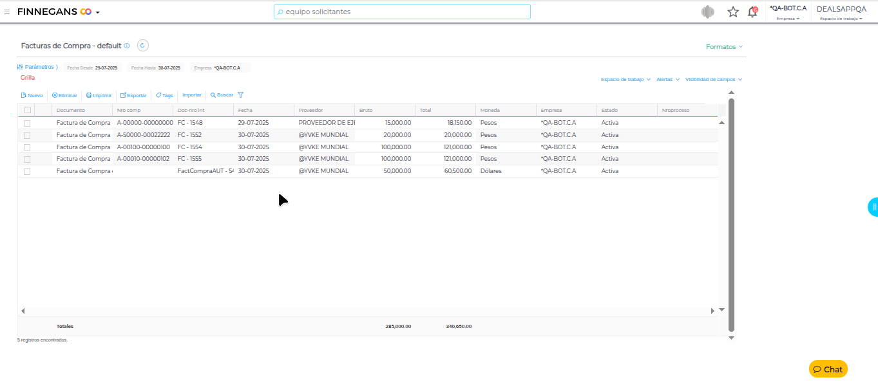Image resolution: width=878 pixels, height=391 pixels.
Task: Tick the select-all checkbox in grid header
Action: tap(27, 110)
